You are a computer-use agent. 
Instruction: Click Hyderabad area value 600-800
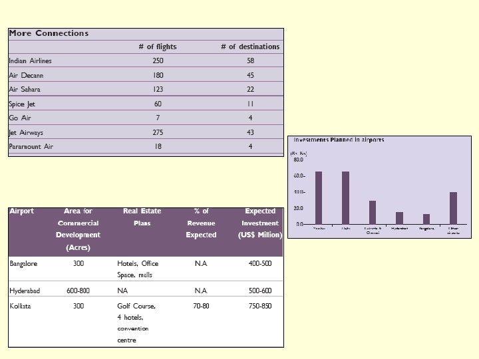79,291
